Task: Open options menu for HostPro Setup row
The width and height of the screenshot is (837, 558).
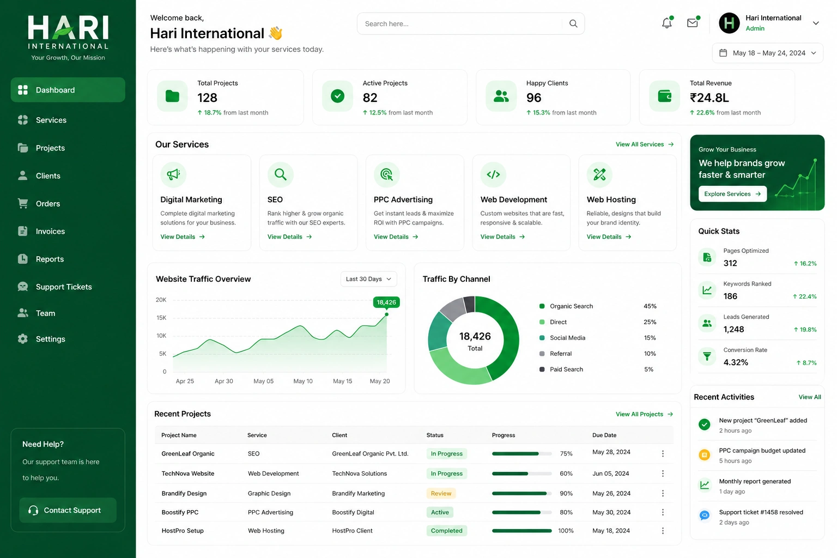Action: [x=663, y=531]
